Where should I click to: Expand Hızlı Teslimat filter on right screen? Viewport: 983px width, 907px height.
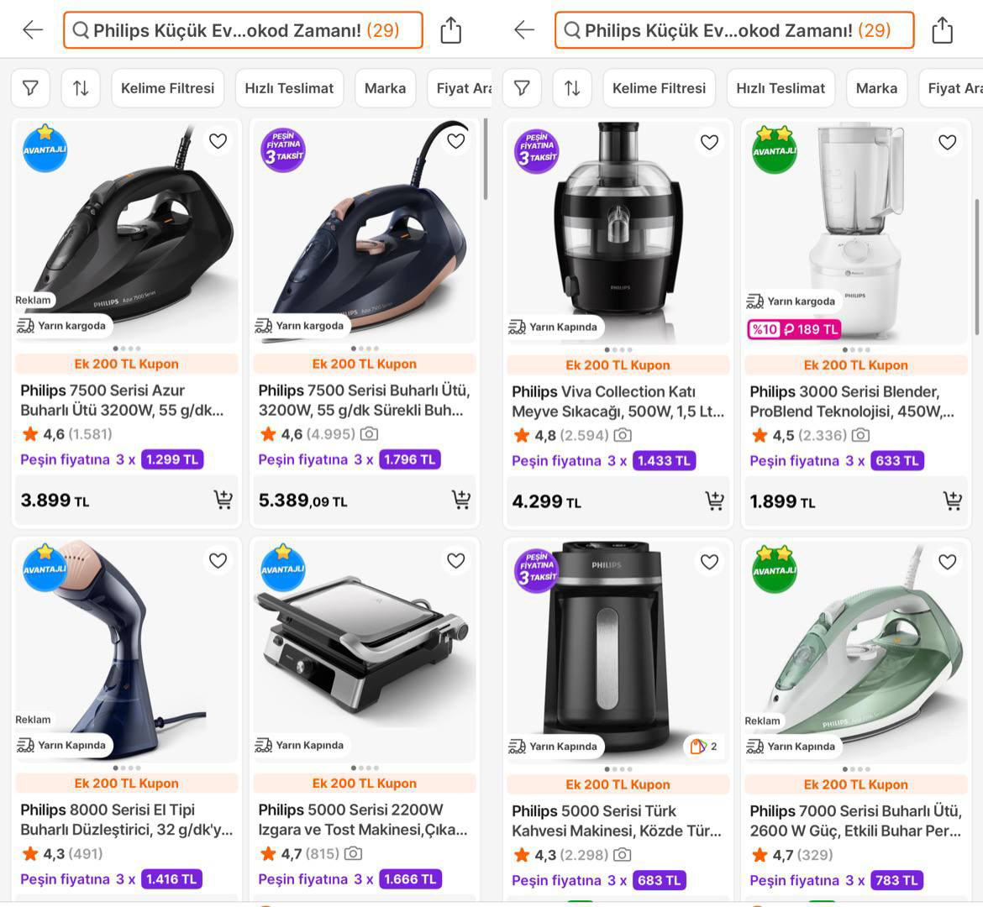[781, 88]
